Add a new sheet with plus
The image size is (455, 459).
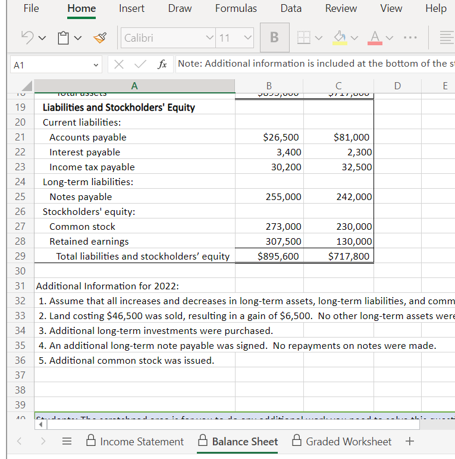pos(410,441)
